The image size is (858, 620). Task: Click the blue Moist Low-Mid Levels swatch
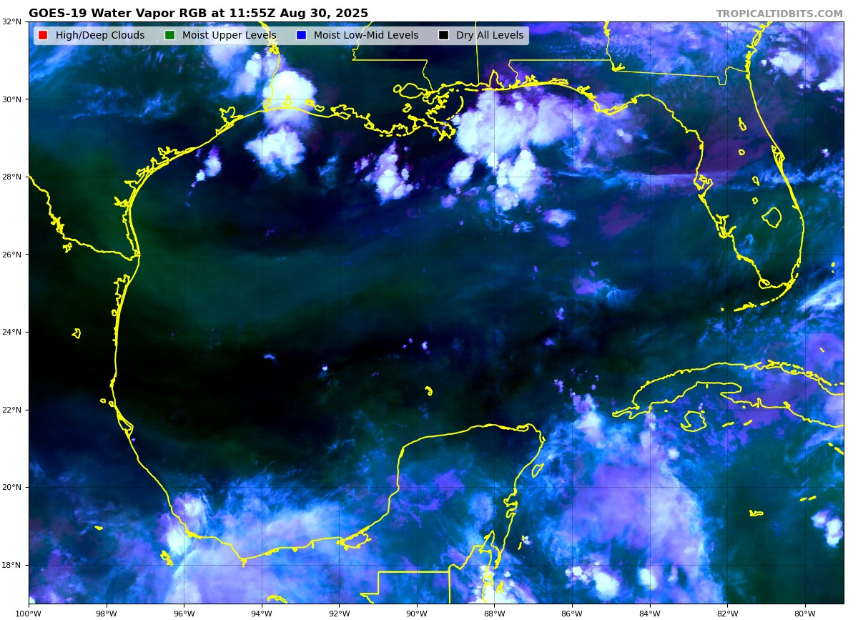[x=301, y=35]
